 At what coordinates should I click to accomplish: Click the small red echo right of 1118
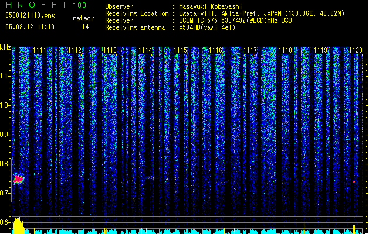[x=304, y=178]
